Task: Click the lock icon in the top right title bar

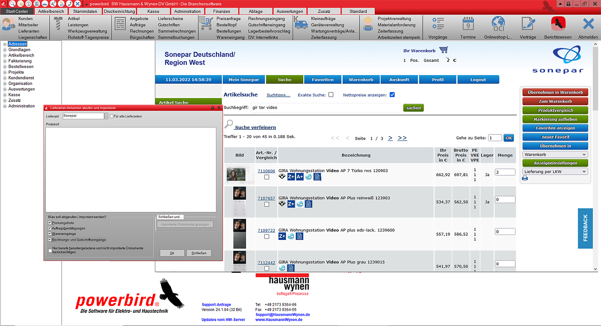Action: 568,4
